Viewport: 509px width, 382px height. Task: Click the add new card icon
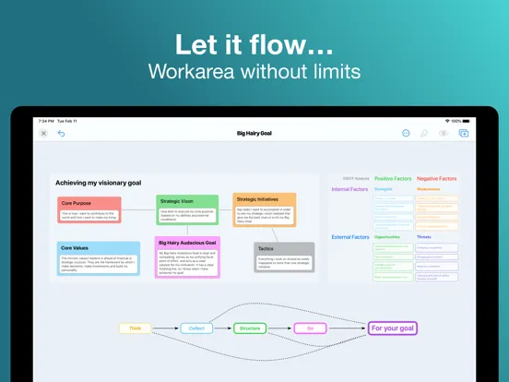(x=464, y=133)
